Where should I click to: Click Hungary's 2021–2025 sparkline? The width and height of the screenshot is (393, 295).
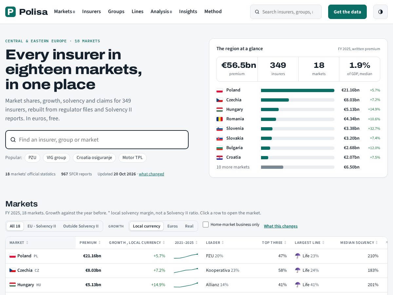coord(186,285)
